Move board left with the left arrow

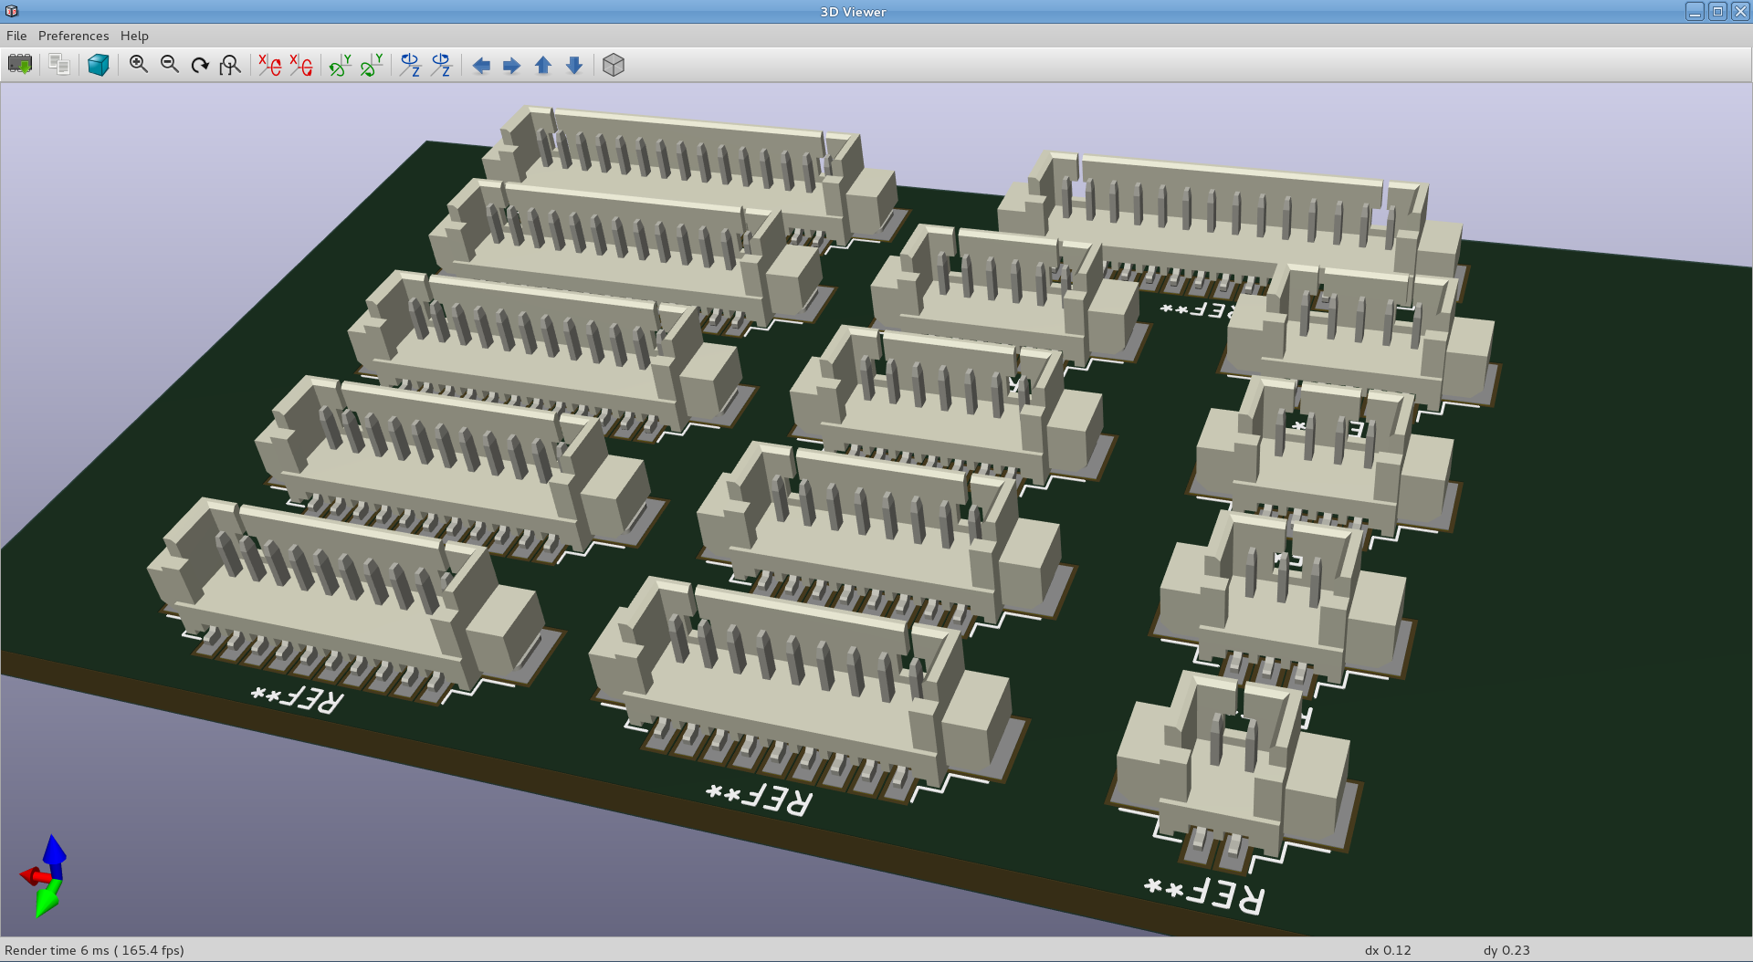tap(481, 65)
